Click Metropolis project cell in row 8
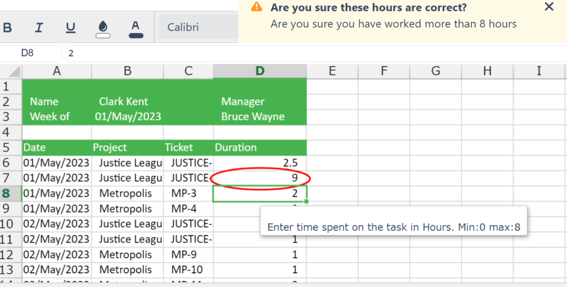The image size is (567, 287). 127,194
